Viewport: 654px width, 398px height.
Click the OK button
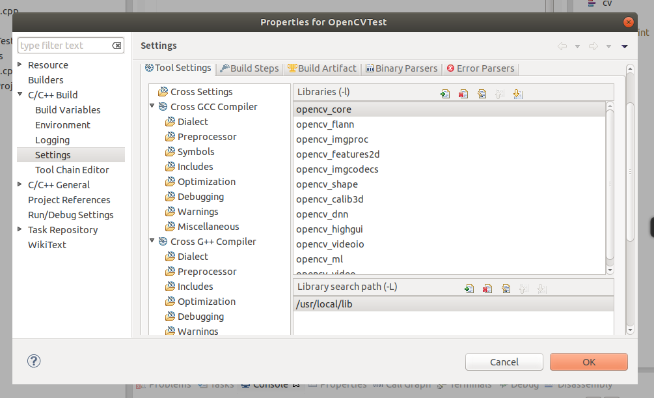588,362
